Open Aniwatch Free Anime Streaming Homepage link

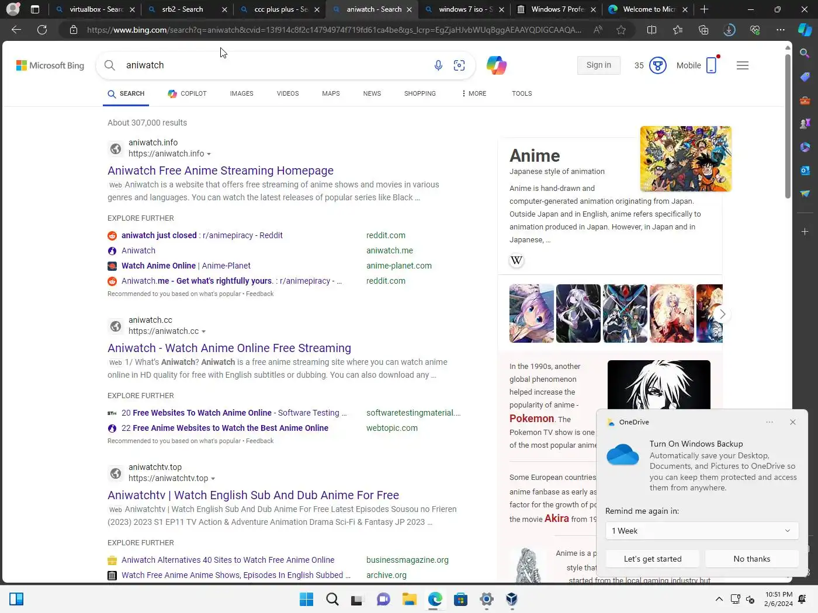[220, 170]
